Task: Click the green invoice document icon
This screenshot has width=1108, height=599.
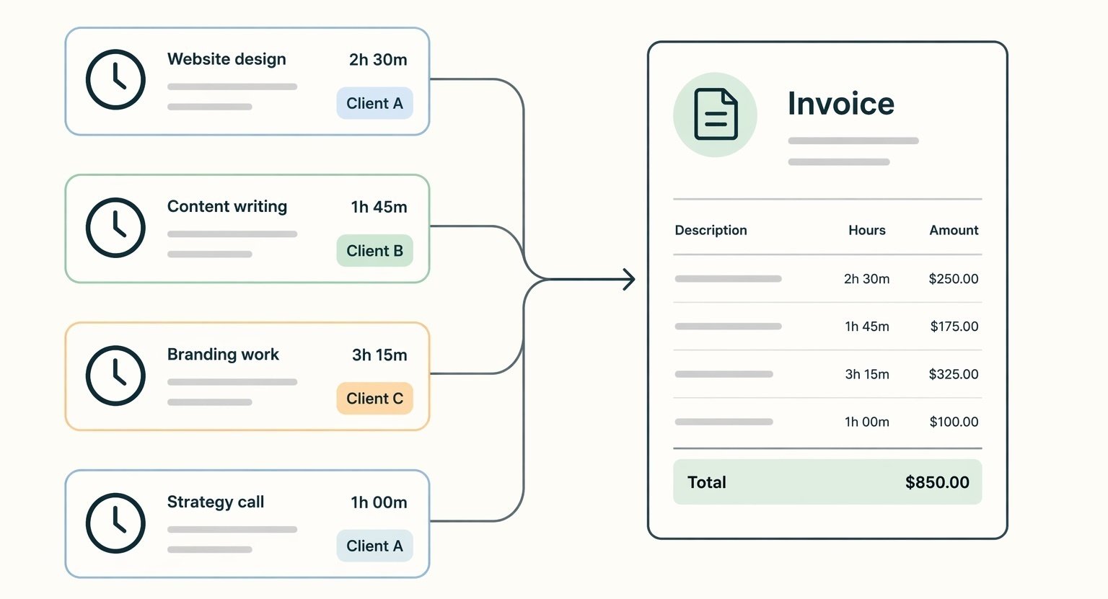Action: 715,114
